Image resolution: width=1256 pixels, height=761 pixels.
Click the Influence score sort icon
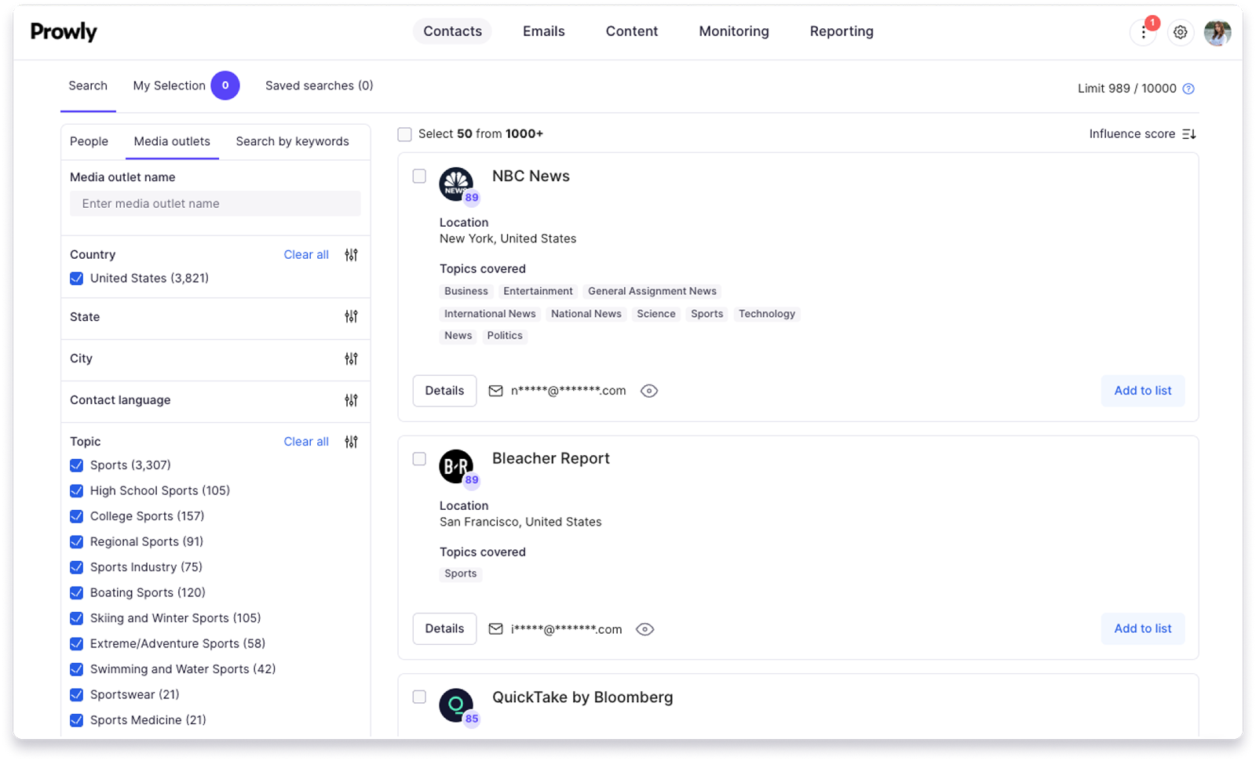pos(1189,134)
